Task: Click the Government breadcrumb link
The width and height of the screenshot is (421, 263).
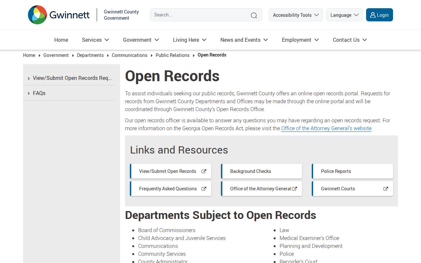Action: point(56,55)
